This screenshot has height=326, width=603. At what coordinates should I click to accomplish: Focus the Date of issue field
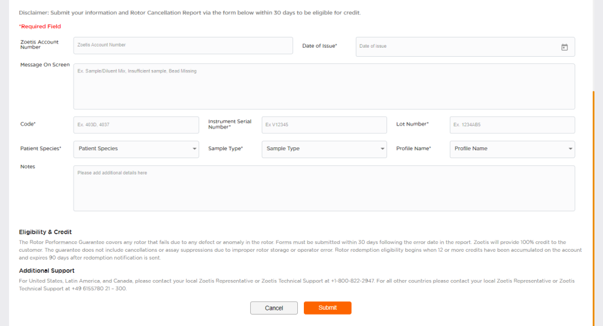[466, 47]
